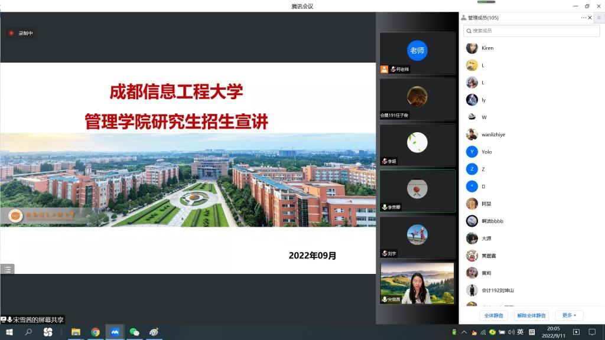This screenshot has width=605, height=340.
Task: Show hidden system tray icons chevron
Action: click(464, 332)
